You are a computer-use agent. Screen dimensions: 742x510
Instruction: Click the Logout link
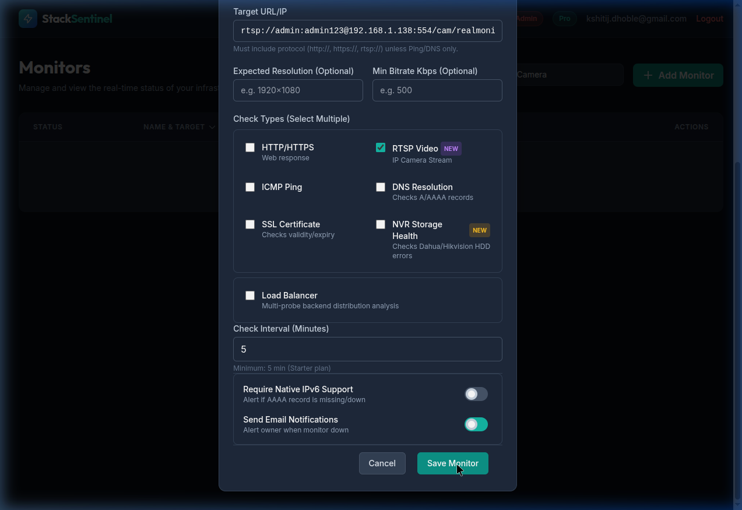click(709, 19)
